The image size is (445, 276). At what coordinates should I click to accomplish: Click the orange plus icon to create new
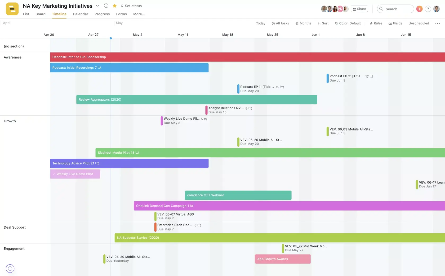[419, 9]
